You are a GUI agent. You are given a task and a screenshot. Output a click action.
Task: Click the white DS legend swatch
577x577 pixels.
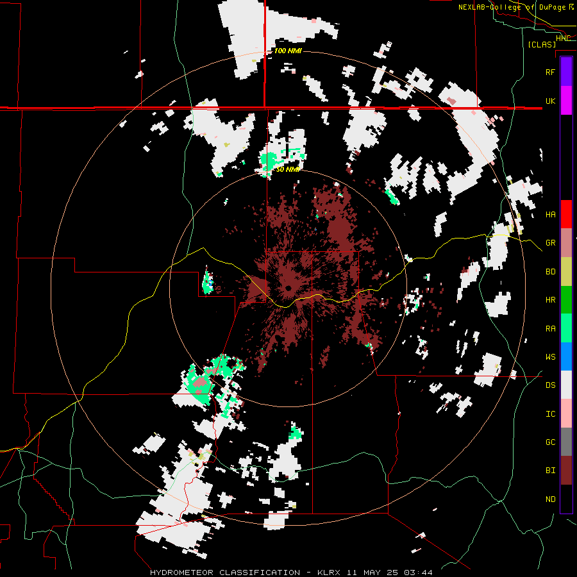pos(566,385)
